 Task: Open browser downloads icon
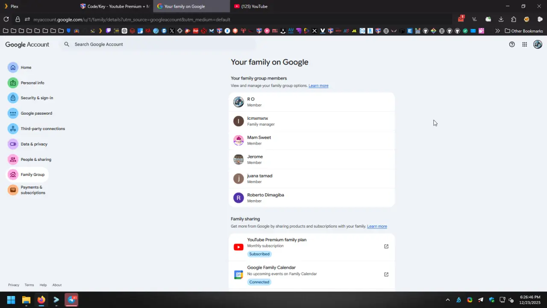coord(501,19)
